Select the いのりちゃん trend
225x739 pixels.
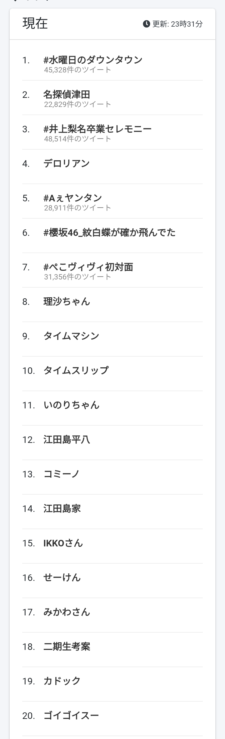click(72, 405)
